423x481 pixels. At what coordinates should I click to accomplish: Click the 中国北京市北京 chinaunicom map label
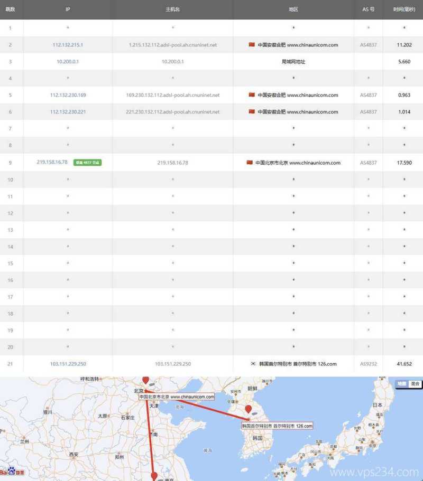(x=177, y=397)
